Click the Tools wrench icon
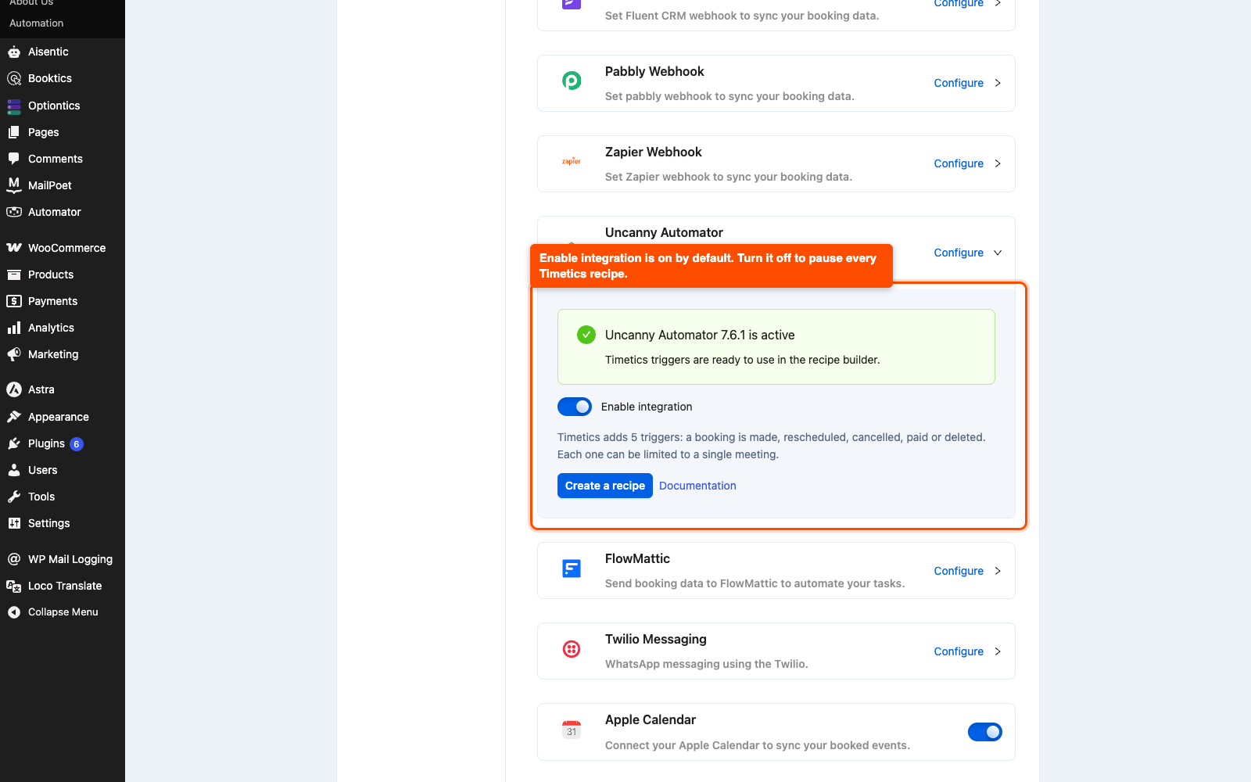 point(14,497)
